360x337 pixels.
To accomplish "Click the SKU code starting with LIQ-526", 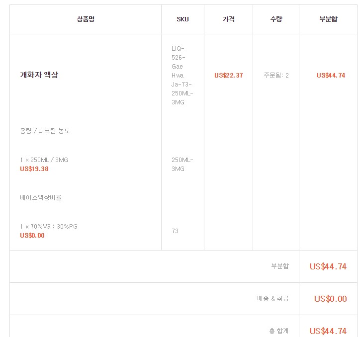I will (x=182, y=75).
